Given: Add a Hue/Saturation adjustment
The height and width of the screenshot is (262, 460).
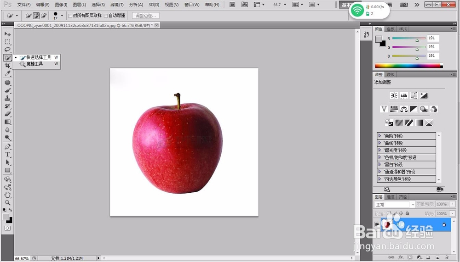Looking at the screenshot, I should pyautogui.click(x=394, y=109).
